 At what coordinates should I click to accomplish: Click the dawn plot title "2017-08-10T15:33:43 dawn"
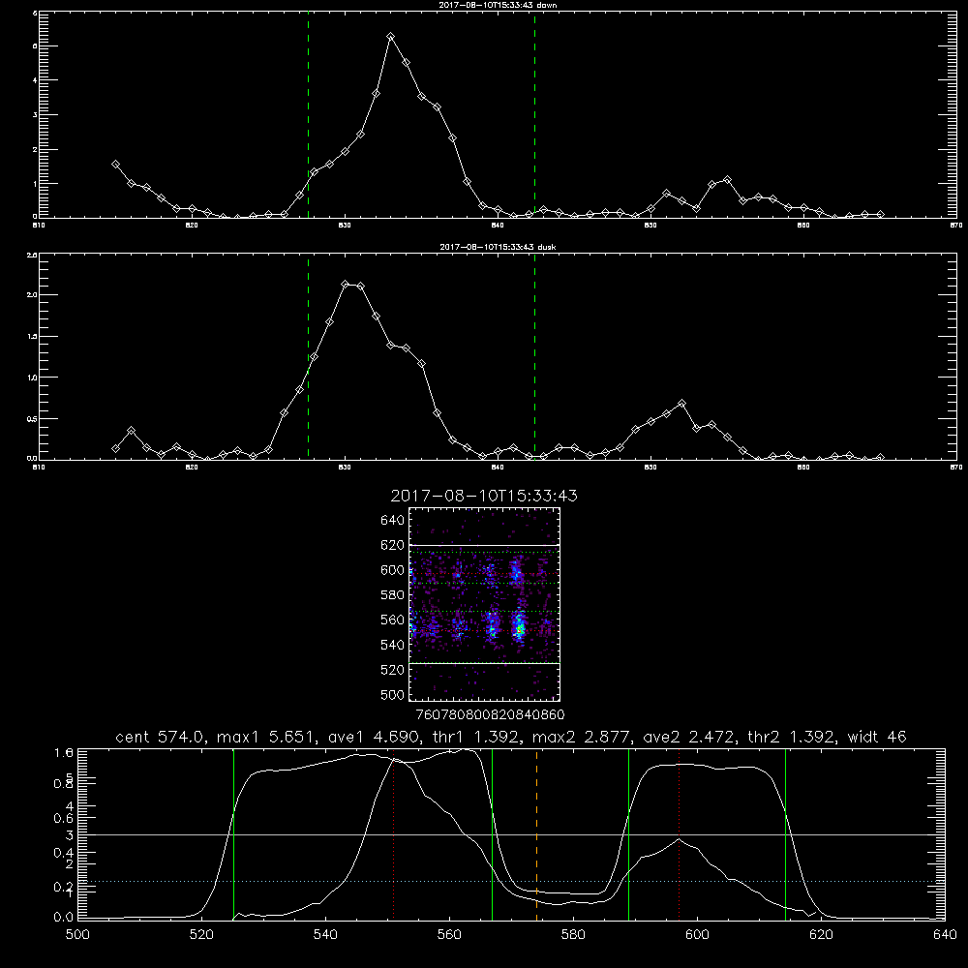click(x=498, y=4)
